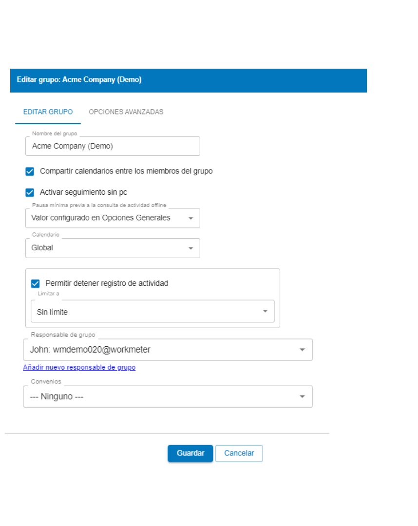This screenshot has height=526, width=418.
Task: Open the Pausa mínima previa dropdown
Action: (113, 218)
